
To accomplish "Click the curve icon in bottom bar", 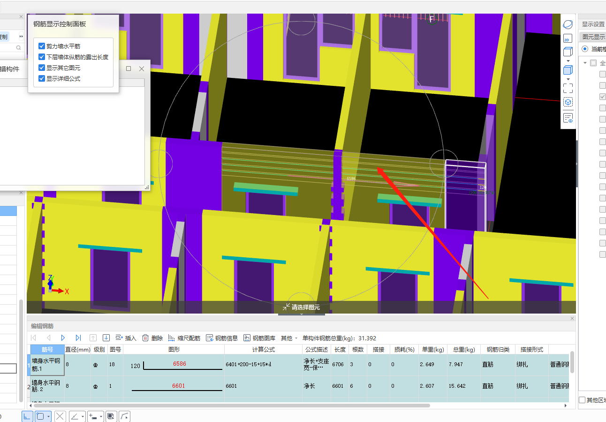I will pos(124,416).
